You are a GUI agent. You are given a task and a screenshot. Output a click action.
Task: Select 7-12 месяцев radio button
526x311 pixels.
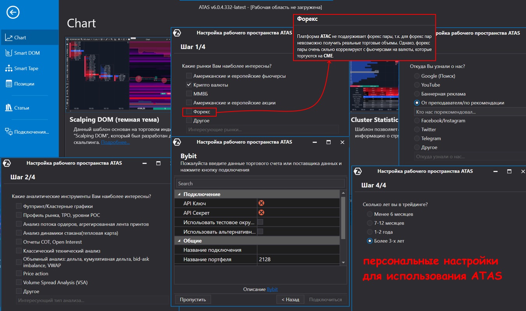click(370, 223)
